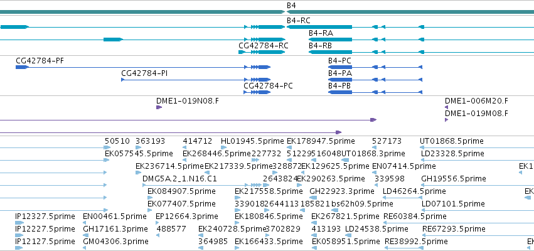Click the EK077407.5prime EST label
The image size is (534, 251).
click(181, 204)
